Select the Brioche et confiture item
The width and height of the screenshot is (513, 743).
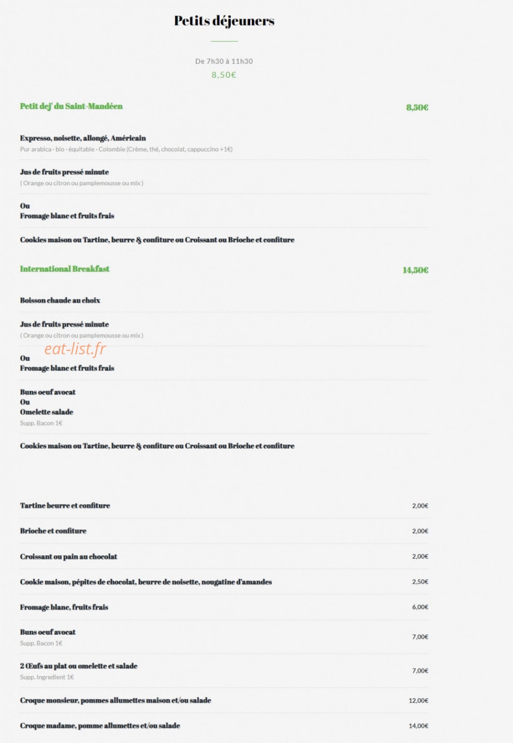click(x=53, y=531)
